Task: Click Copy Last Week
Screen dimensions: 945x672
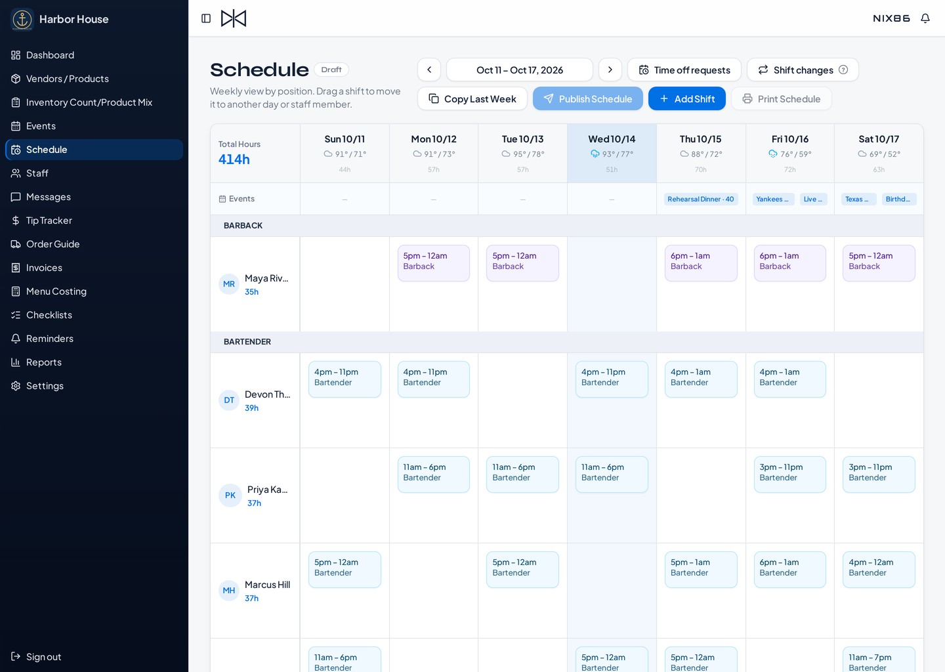Action: (x=472, y=98)
